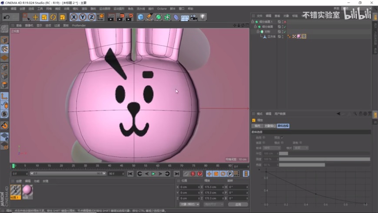Activate the Rotate tool

click(x=53, y=17)
